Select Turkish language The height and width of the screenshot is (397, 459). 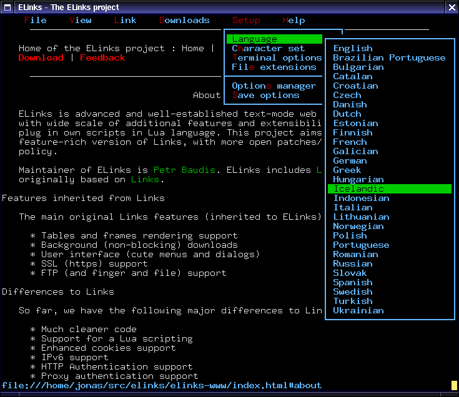390,301
